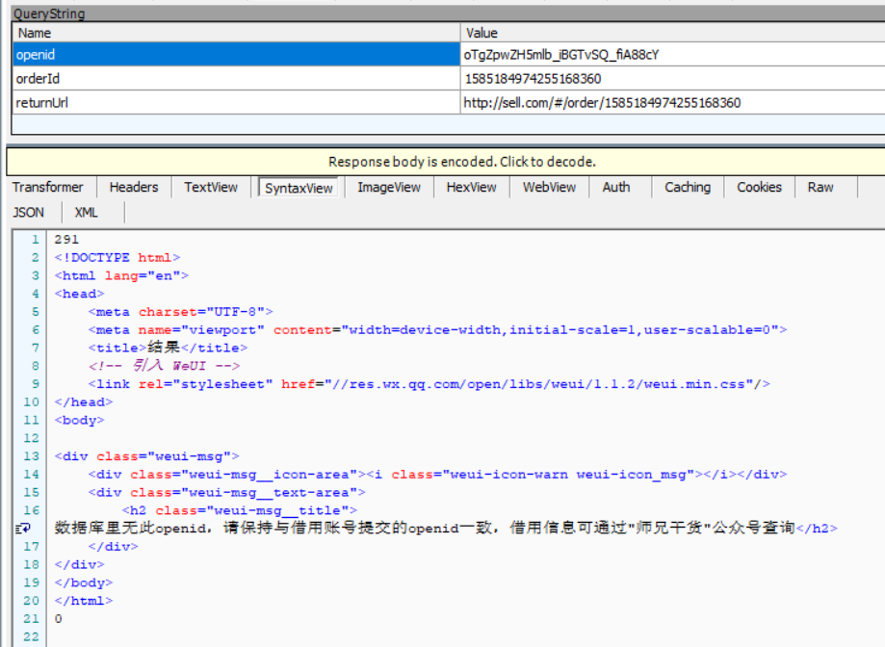Screen dimensions: 885x647
Task: Click the closing </html> line
Action: [x=84, y=601]
